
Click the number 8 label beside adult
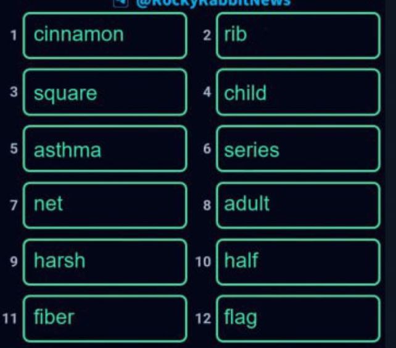(207, 205)
